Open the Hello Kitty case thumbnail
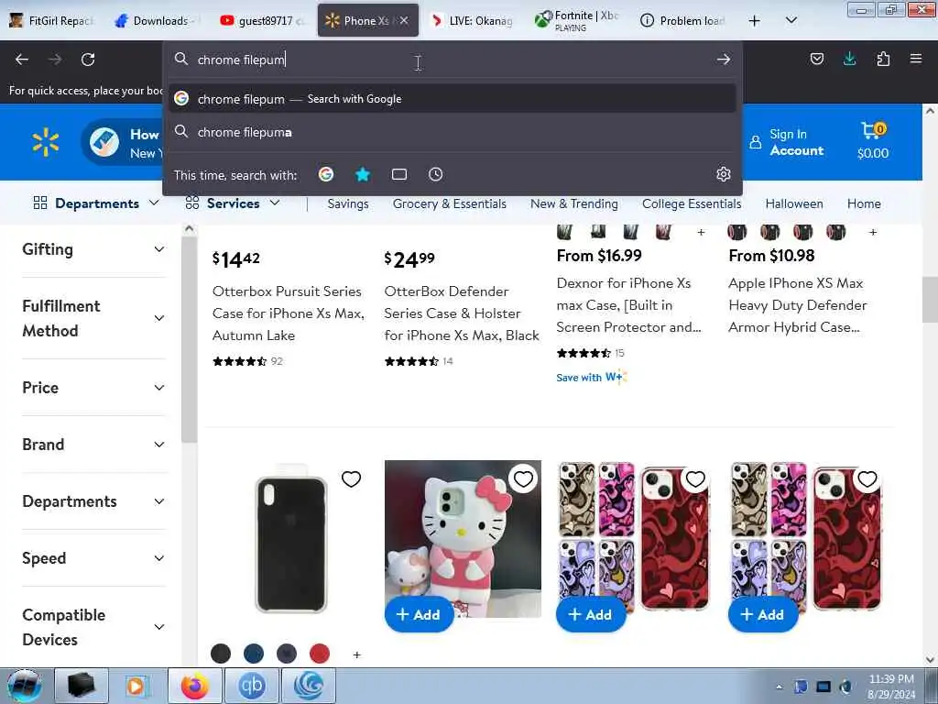Image resolution: width=938 pixels, height=704 pixels. pos(463,538)
